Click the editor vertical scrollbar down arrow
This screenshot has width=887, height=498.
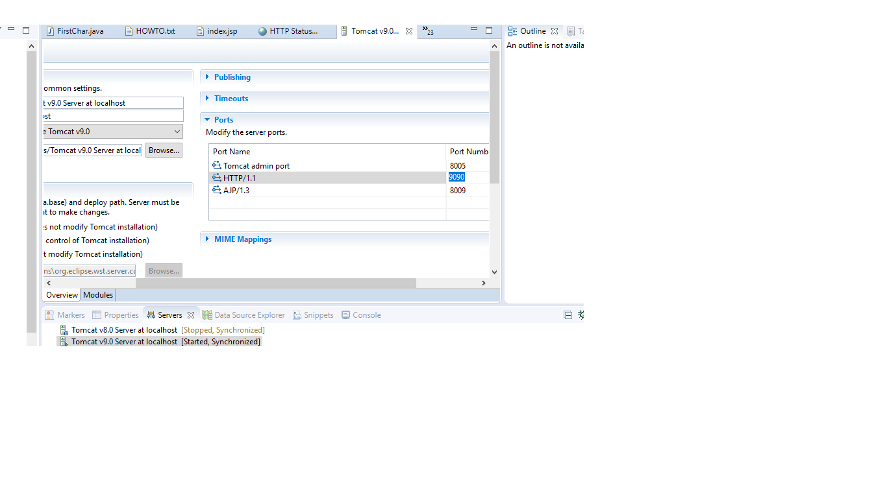point(495,272)
